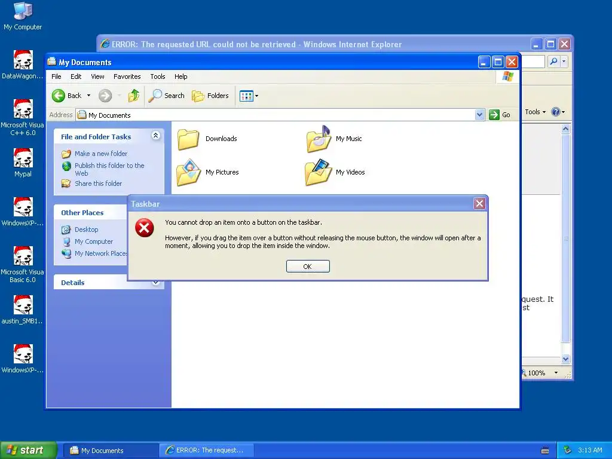This screenshot has width=612, height=459.
Task: Select the DataWagon desktop shortcut
Action: [x=23, y=65]
